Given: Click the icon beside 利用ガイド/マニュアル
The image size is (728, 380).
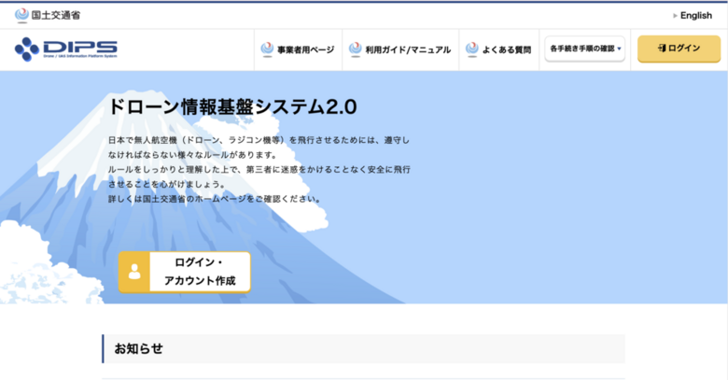Looking at the screenshot, I should point(356,49).
